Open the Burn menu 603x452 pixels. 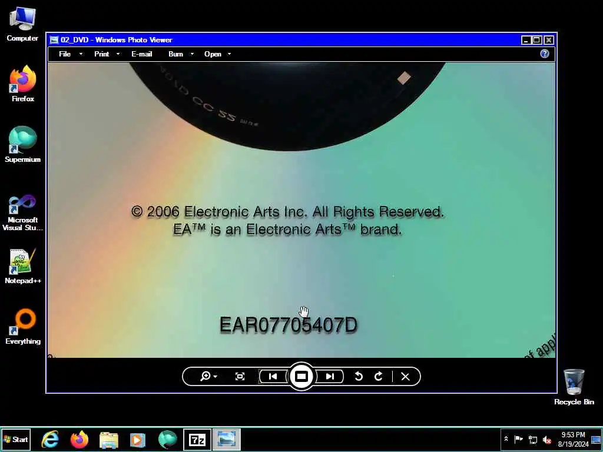(175, 54)
